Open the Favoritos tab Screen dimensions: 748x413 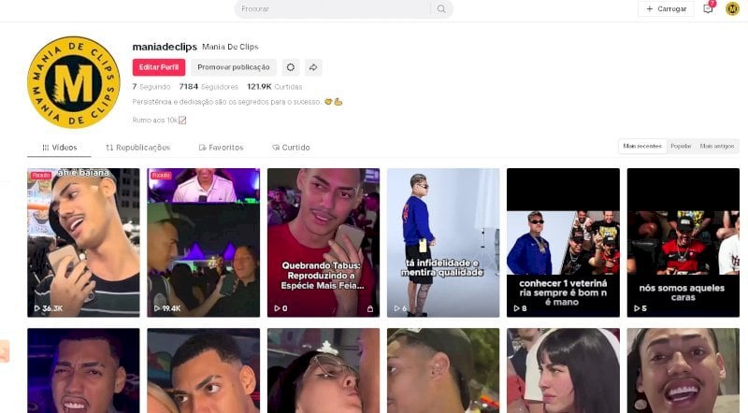pyautogui.click(x=221, y=148)
